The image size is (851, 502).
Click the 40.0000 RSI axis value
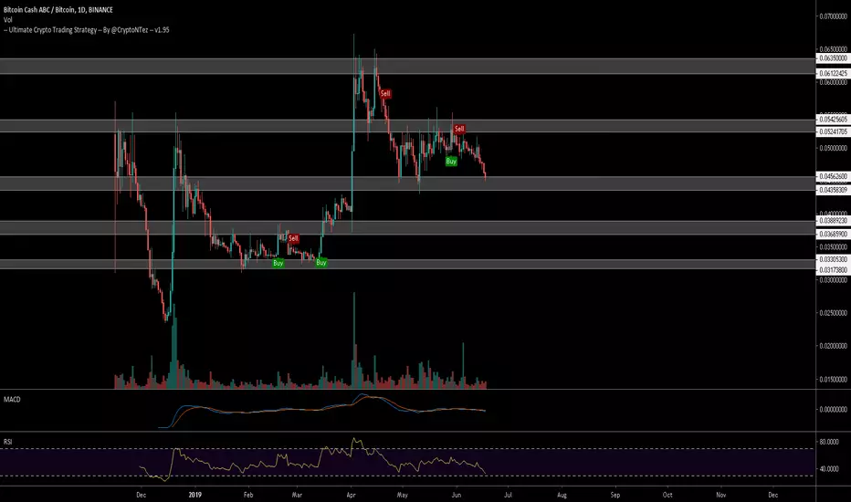tap(829, 469)
